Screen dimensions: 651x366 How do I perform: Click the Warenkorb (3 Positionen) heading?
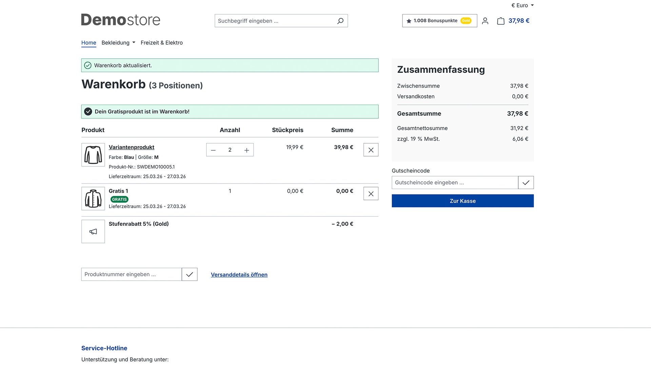pyautogui.click(x=142, y=84)
